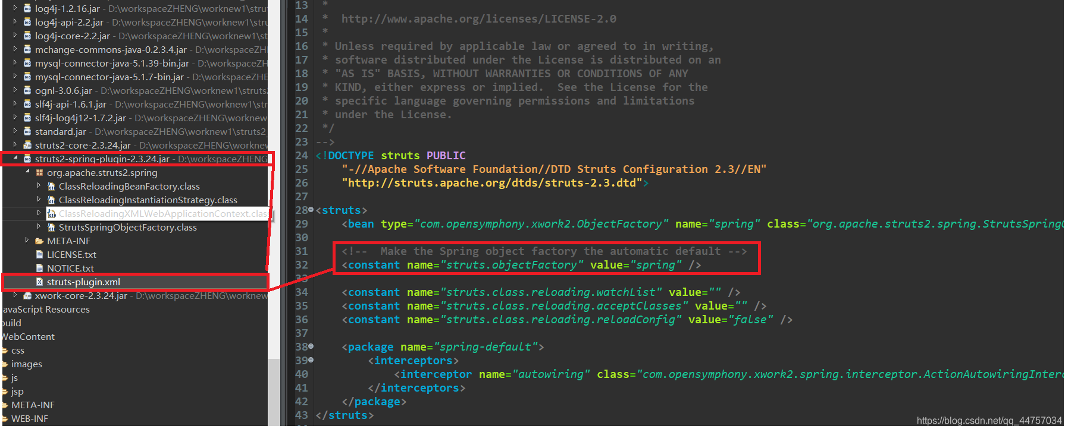
Task: Click the apache.org LICENSE-2.0 URL text
Action: (x=478, y=19)
